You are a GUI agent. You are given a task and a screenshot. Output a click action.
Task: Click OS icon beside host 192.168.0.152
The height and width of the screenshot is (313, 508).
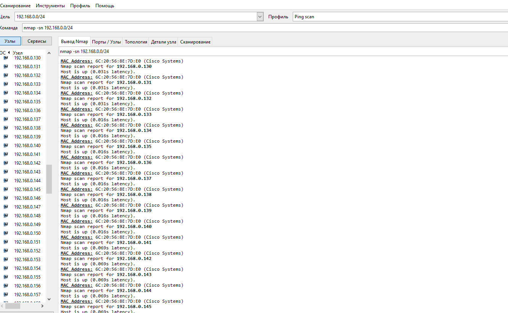(6, 251)
